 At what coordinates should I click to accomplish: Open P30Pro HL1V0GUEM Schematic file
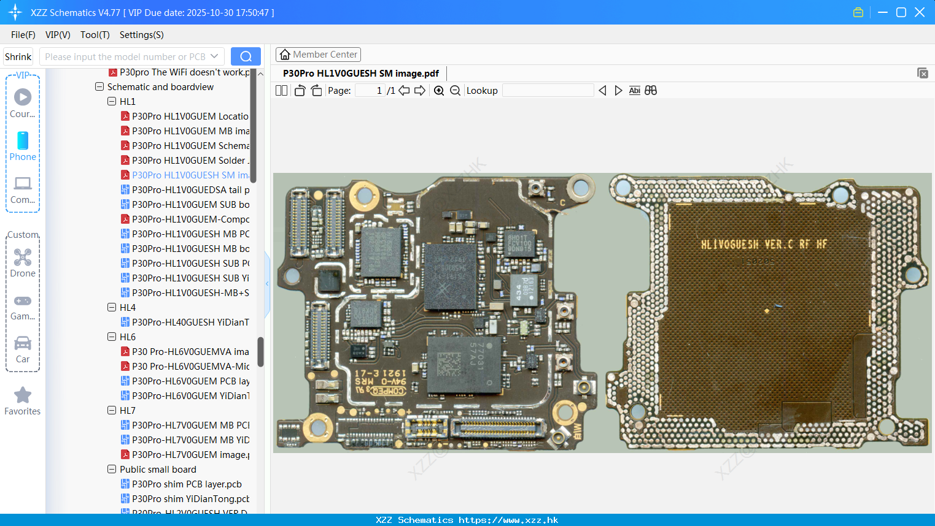tap(185, 146)
